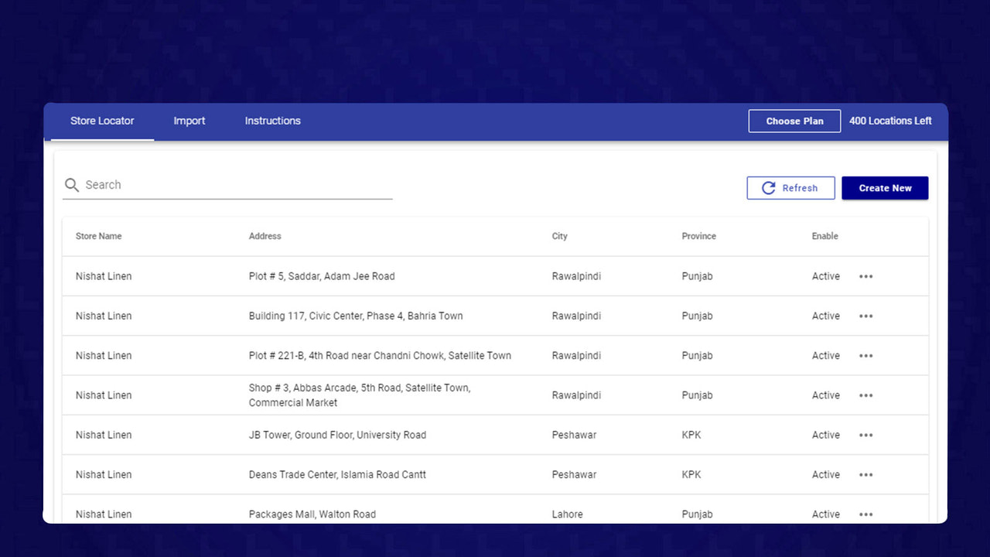990x557 pixels.
Task: Toggle Active status for the Saddar store
Action: point(825,276)
